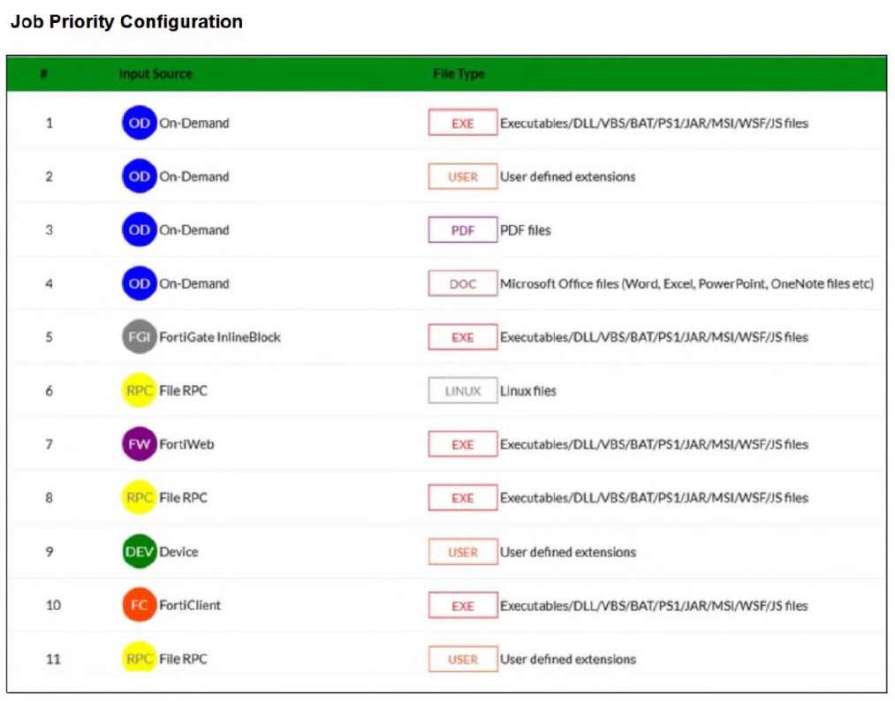This screenshot has width=895, height=701.
Task: Click the File Type column header
Action: tap(459, 74)
